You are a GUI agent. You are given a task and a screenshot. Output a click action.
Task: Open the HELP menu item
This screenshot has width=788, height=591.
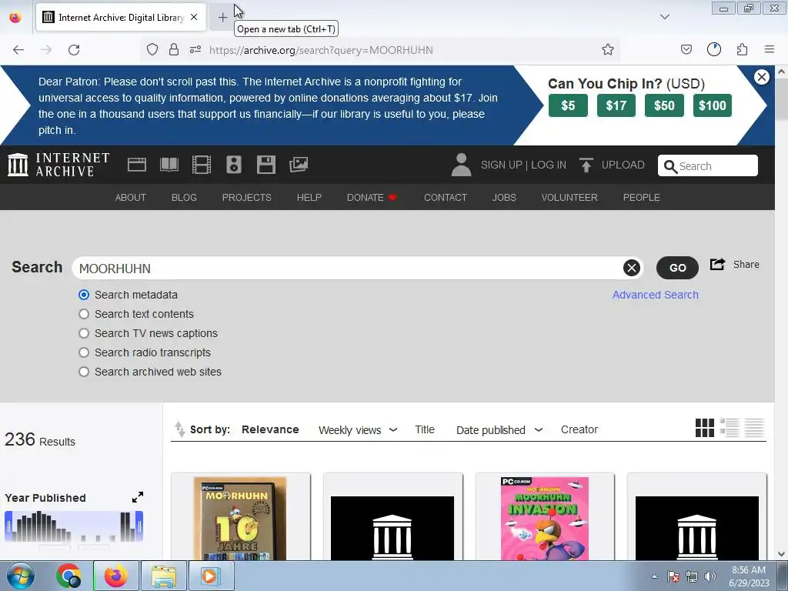click(309, 198)
